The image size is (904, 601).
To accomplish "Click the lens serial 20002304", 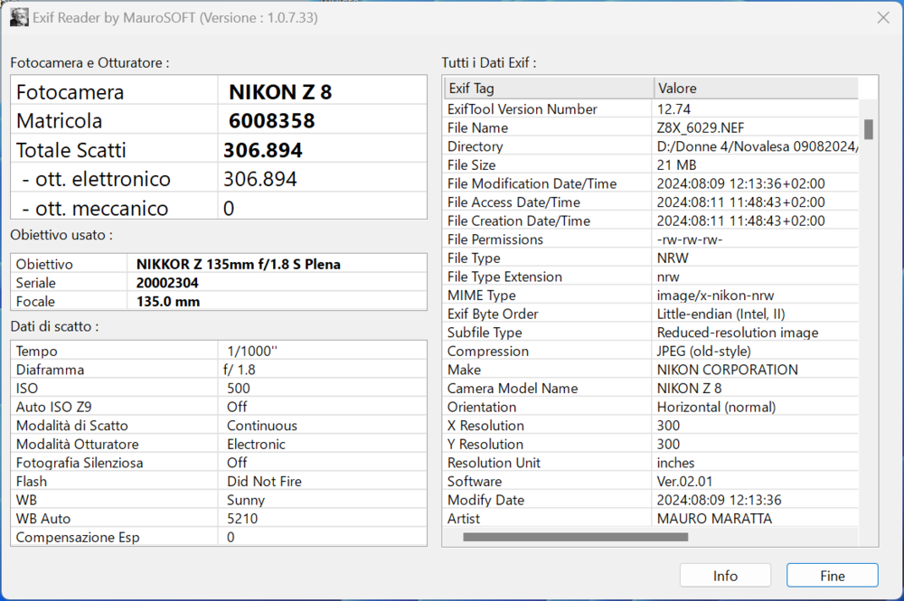I will click(x=167, y=283).
